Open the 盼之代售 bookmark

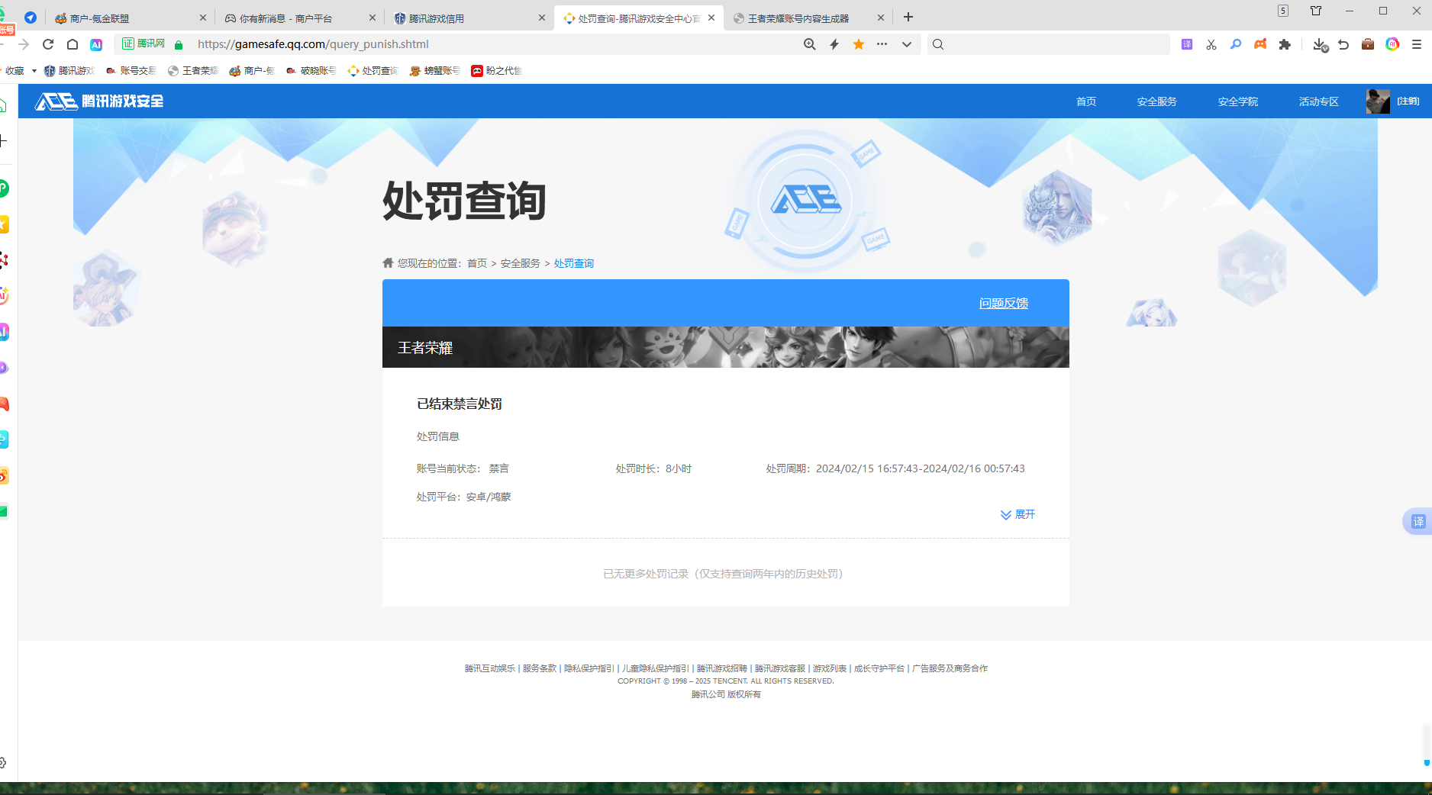[497, 71]
